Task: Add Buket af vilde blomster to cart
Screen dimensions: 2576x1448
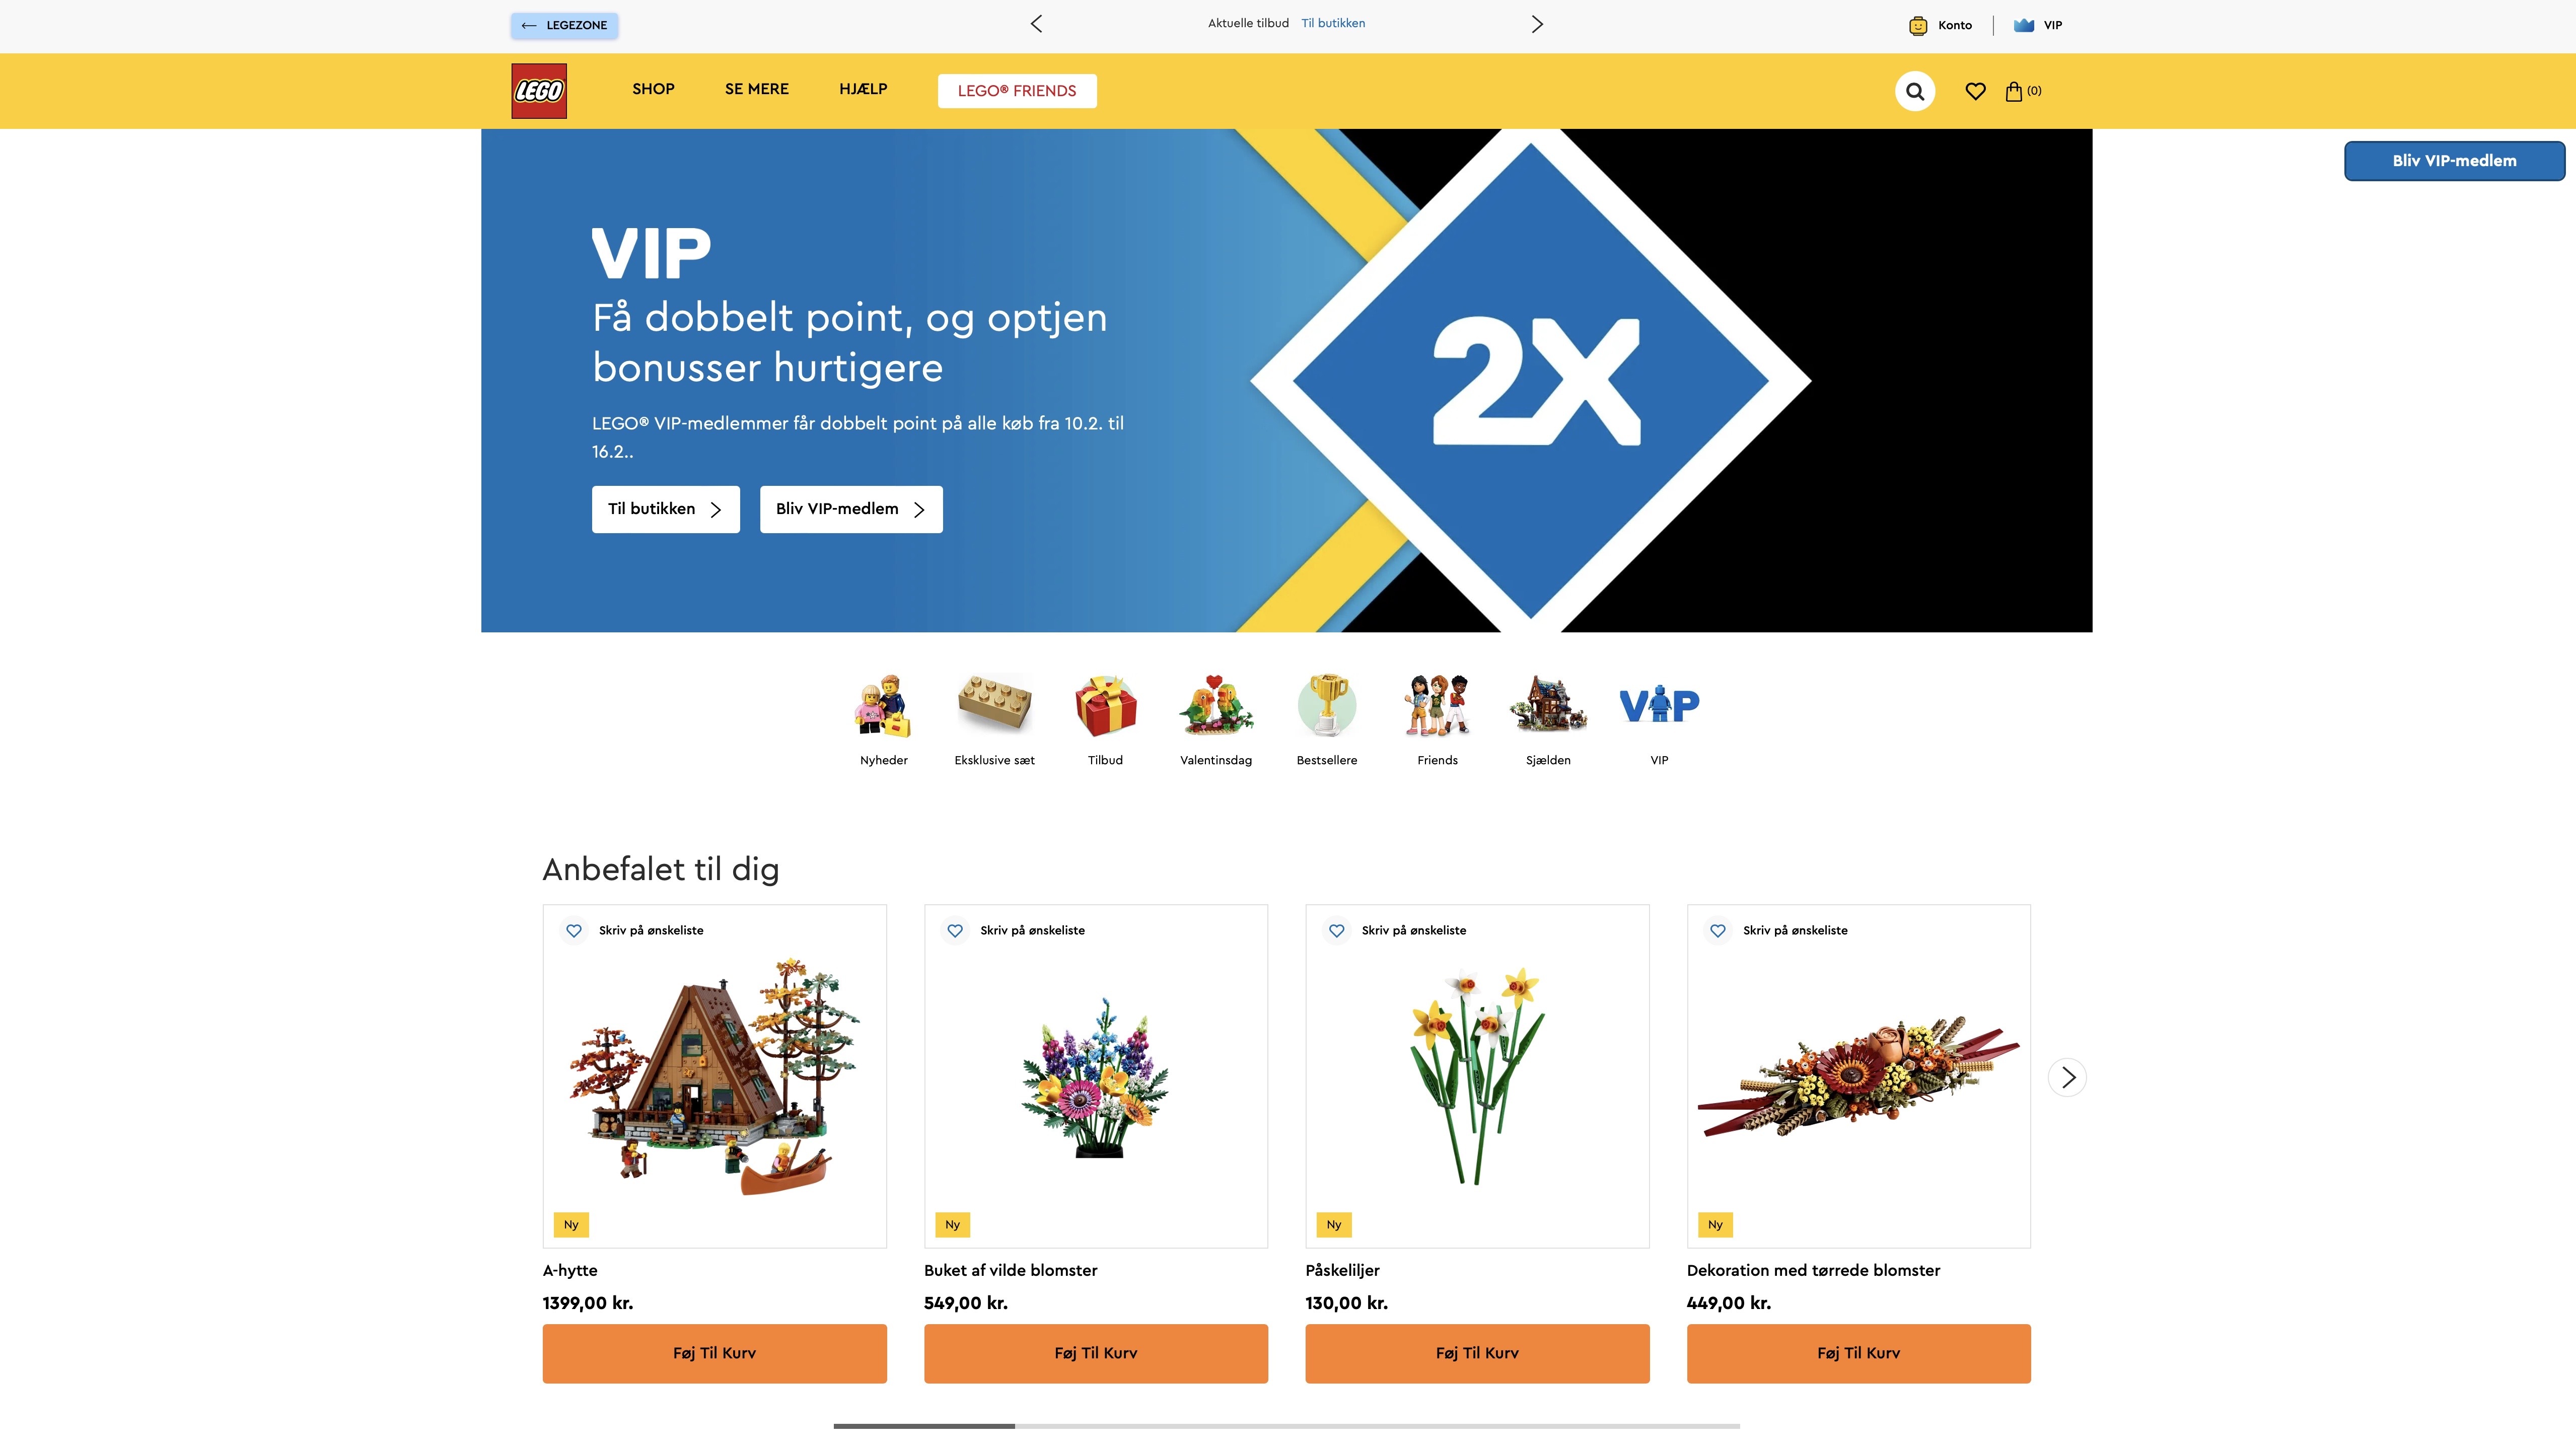Action: click(1095, 1353)
